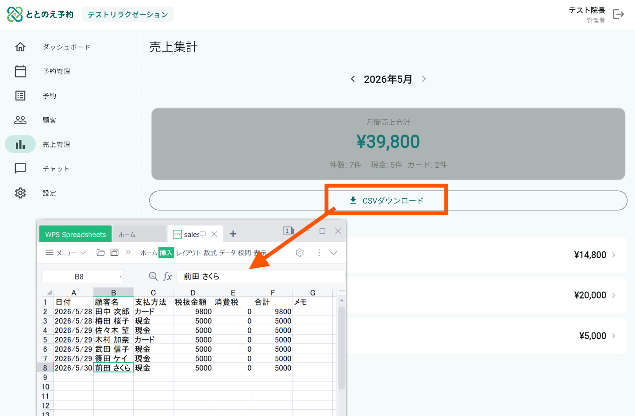
Task: Open the 数式 ribbon tab
Action: tap(210, 253)
